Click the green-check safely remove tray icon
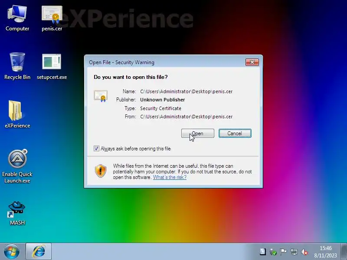This screenshot has height=260, width=347. [273, 252]
